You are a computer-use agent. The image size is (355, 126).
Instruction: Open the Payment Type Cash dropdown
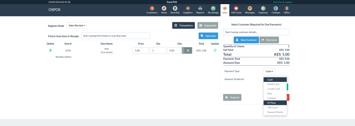[269, 71]
